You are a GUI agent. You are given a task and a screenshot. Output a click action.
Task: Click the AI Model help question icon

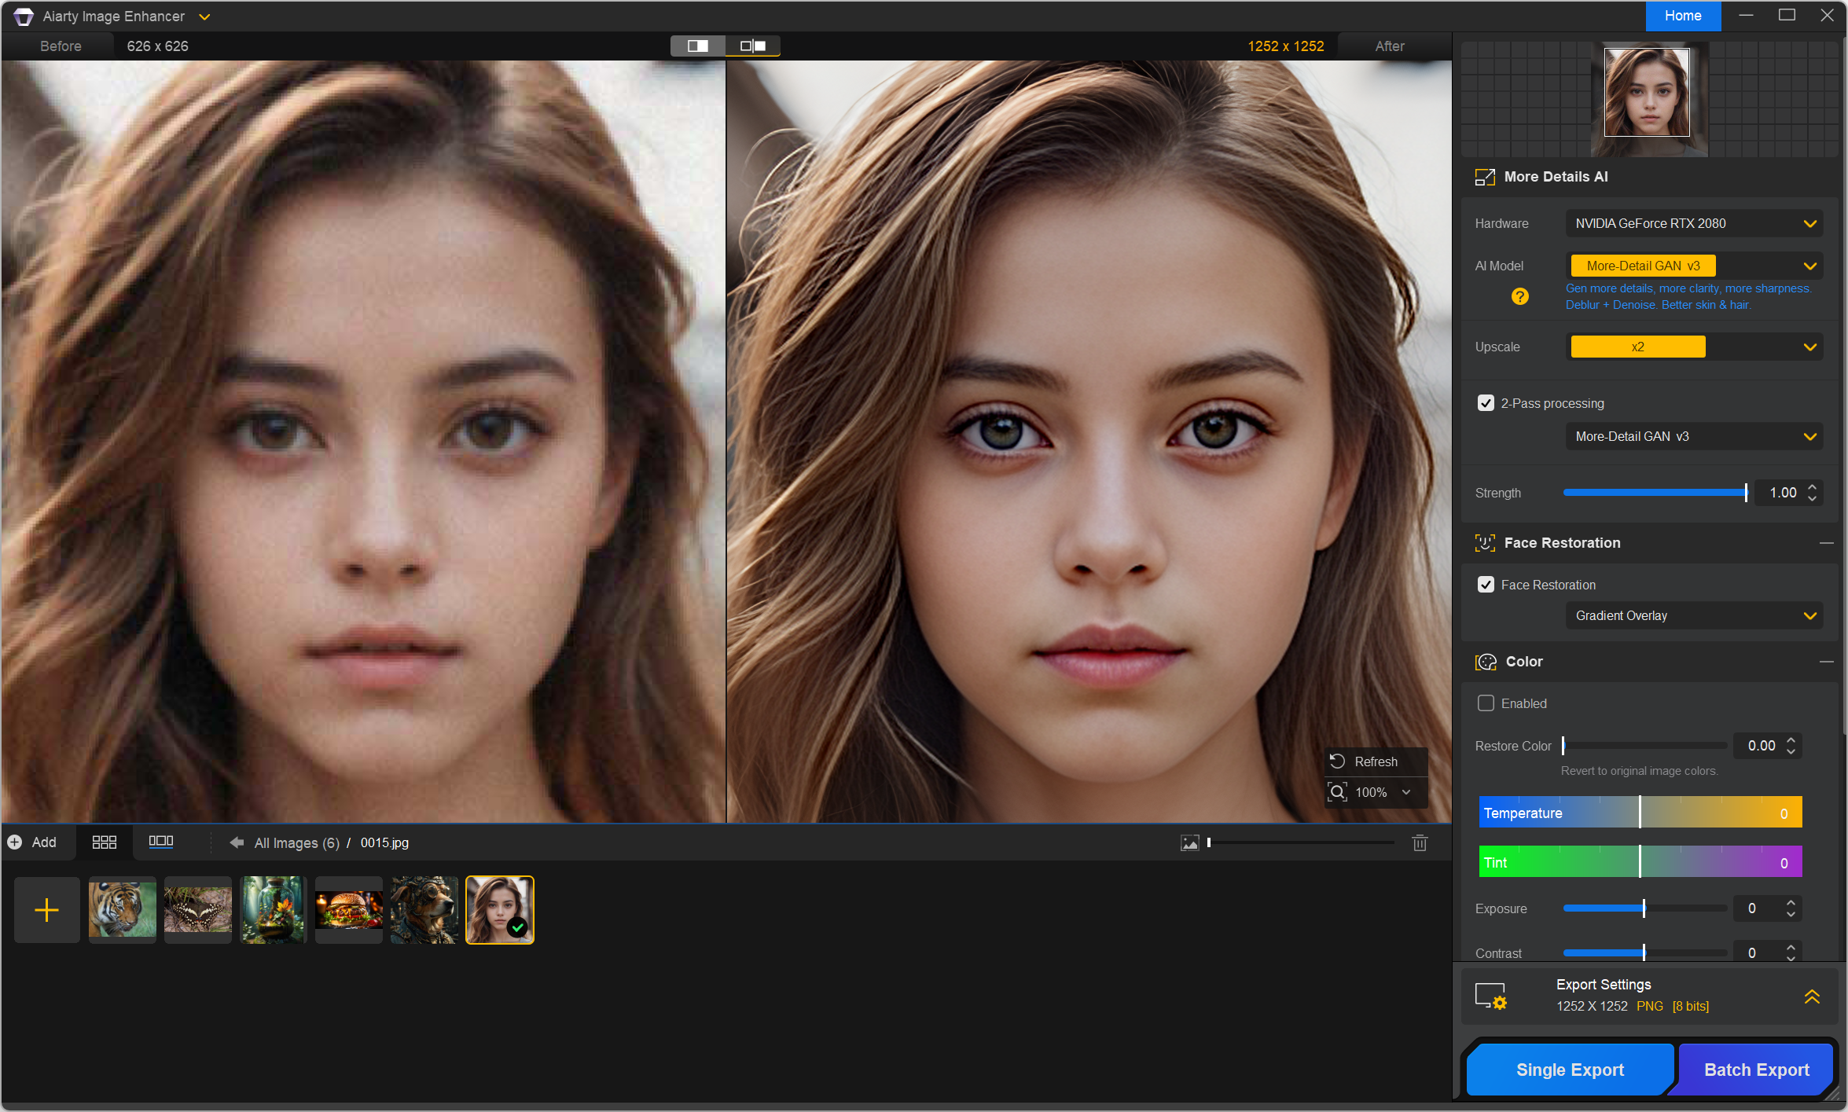point(1519,296)
